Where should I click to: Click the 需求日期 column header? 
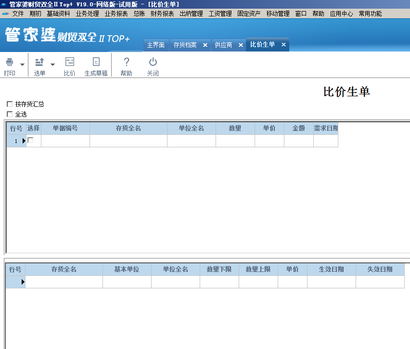326,128
